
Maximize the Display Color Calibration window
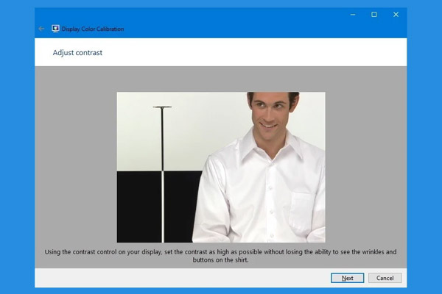click(374, 15)
